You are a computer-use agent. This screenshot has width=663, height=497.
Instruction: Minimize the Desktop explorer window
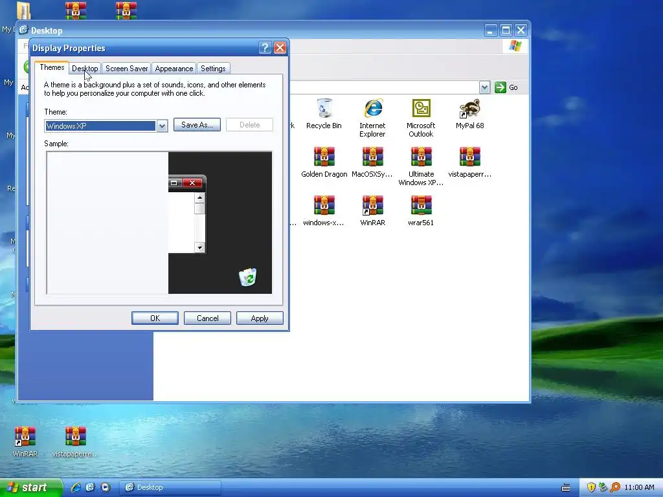(491, 30)
